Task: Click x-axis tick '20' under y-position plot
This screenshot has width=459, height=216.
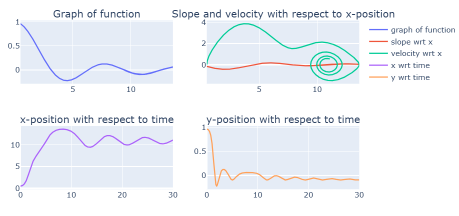Action: (x=308, y=194)
